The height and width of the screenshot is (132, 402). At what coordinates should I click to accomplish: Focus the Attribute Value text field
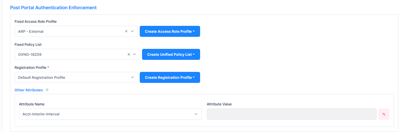(x=291, y=114)
